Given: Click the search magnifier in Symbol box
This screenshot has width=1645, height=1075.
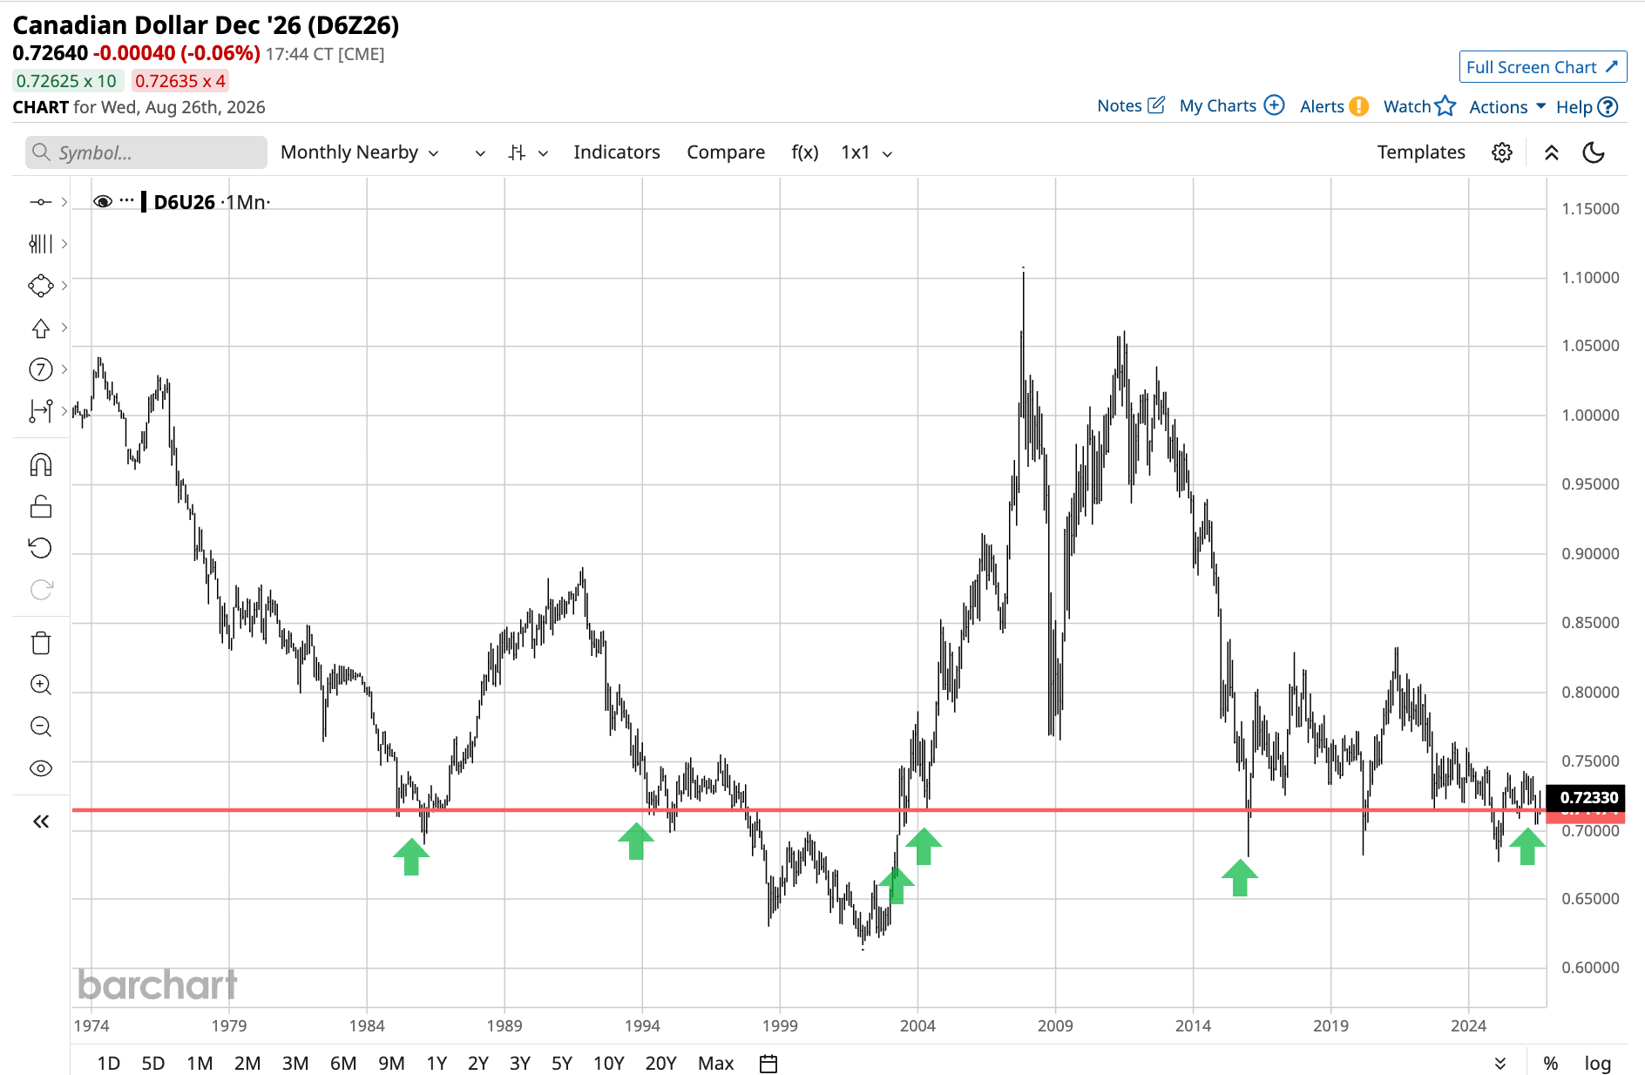Looking at the screenshot, I should 40,152.
